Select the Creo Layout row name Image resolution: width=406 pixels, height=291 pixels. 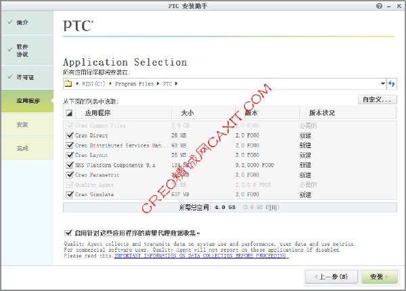(x=91, y=155)
